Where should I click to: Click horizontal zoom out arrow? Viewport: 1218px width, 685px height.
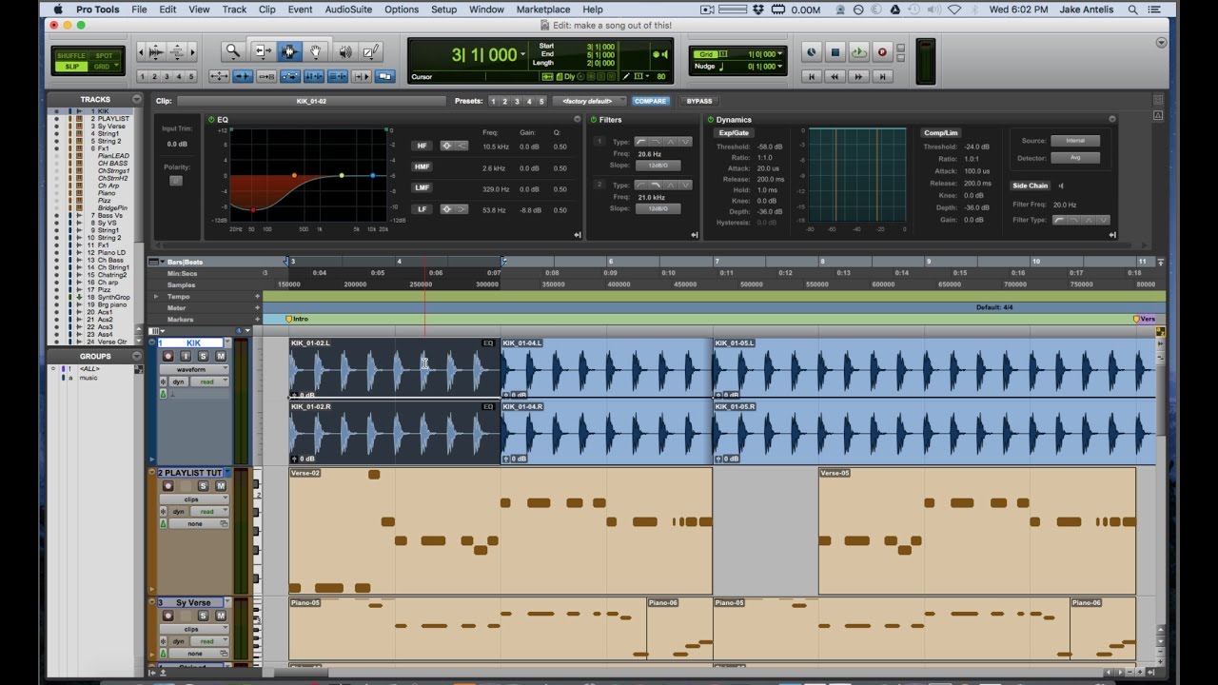click(x=141, y=51)
